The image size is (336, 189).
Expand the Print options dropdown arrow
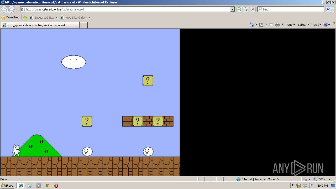(x=282, y=25)
